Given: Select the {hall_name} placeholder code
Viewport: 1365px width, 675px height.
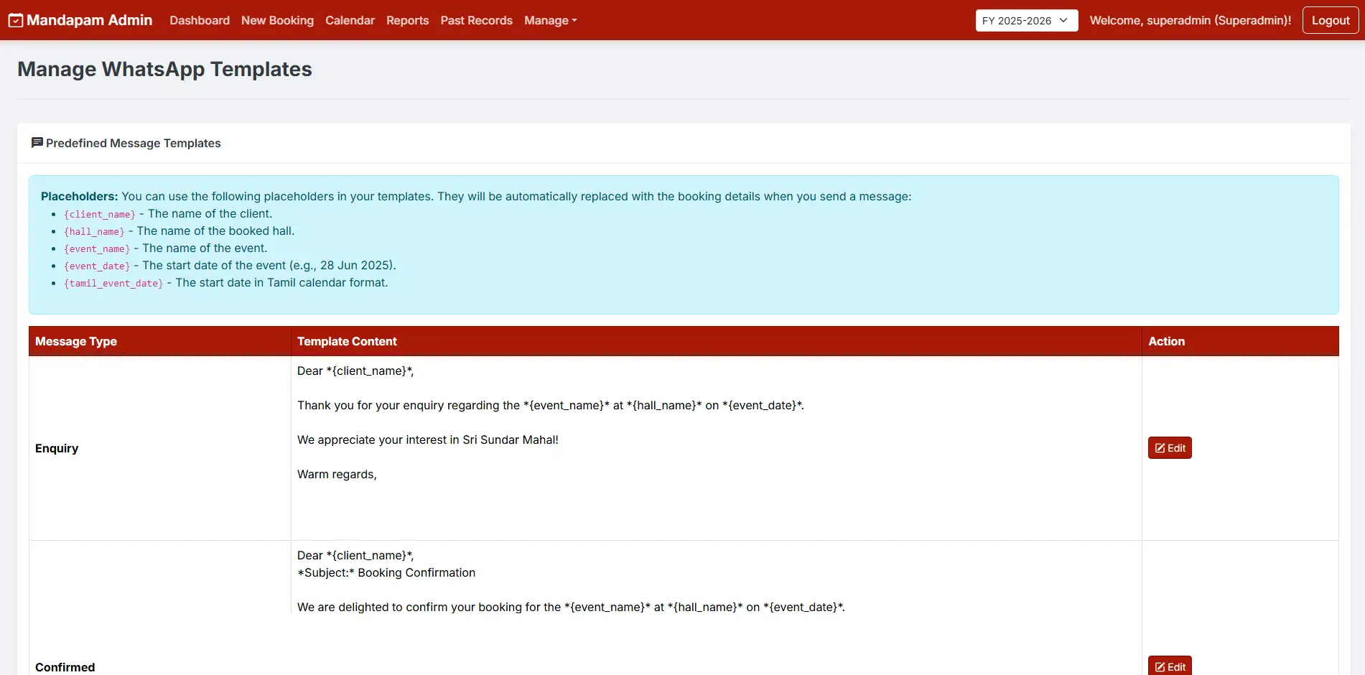Looking at the screenshot, I should [x=94, y=231].
